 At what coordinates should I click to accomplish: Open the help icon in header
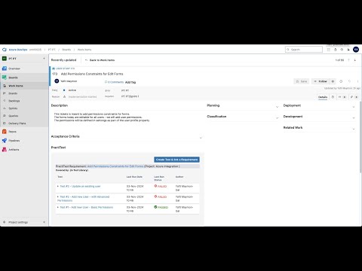(x=342, y=50)
